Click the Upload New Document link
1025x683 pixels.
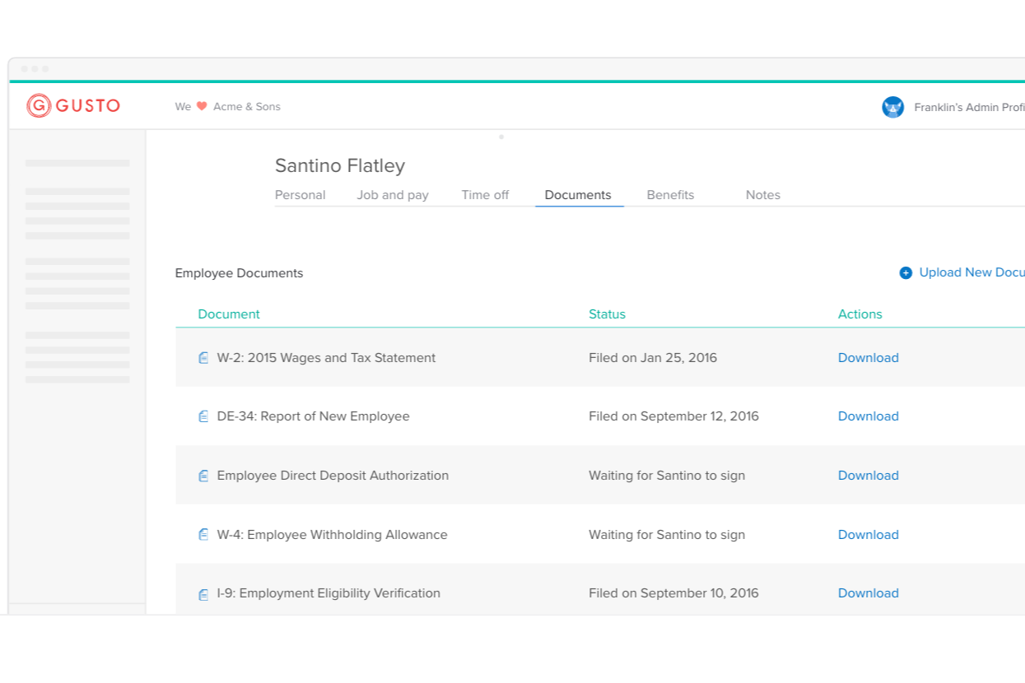tap(971, 272)
